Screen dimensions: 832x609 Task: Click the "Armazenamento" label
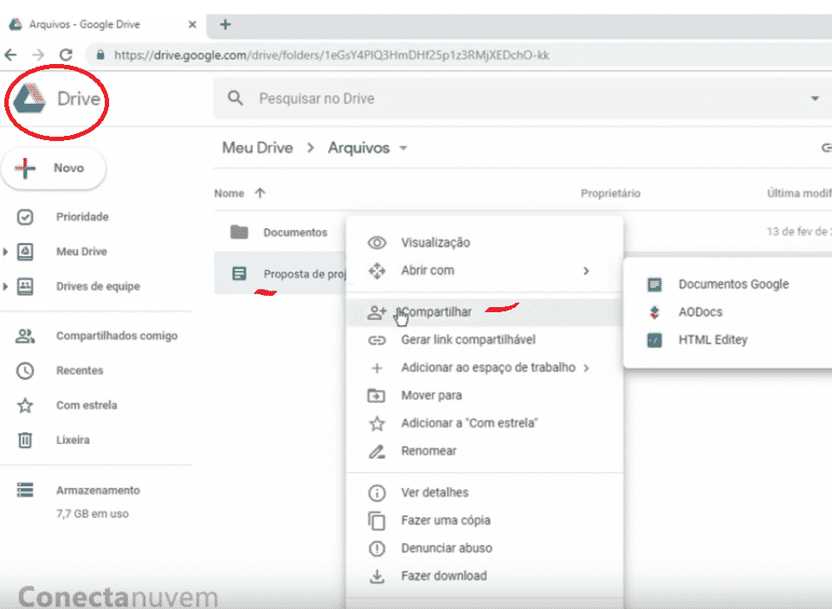pyautogui.click(x=98, y=490)
